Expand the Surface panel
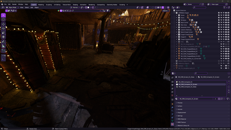This screenshot has height=130, width=231. tap(203, 106)
